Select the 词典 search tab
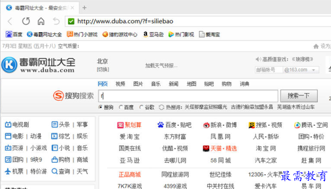Viewport: 331px width, 189px height. (244, 84)
